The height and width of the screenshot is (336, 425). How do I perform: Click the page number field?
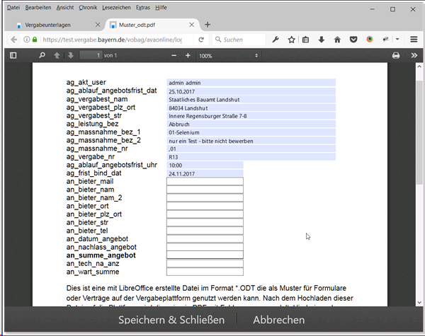(89, 55)
